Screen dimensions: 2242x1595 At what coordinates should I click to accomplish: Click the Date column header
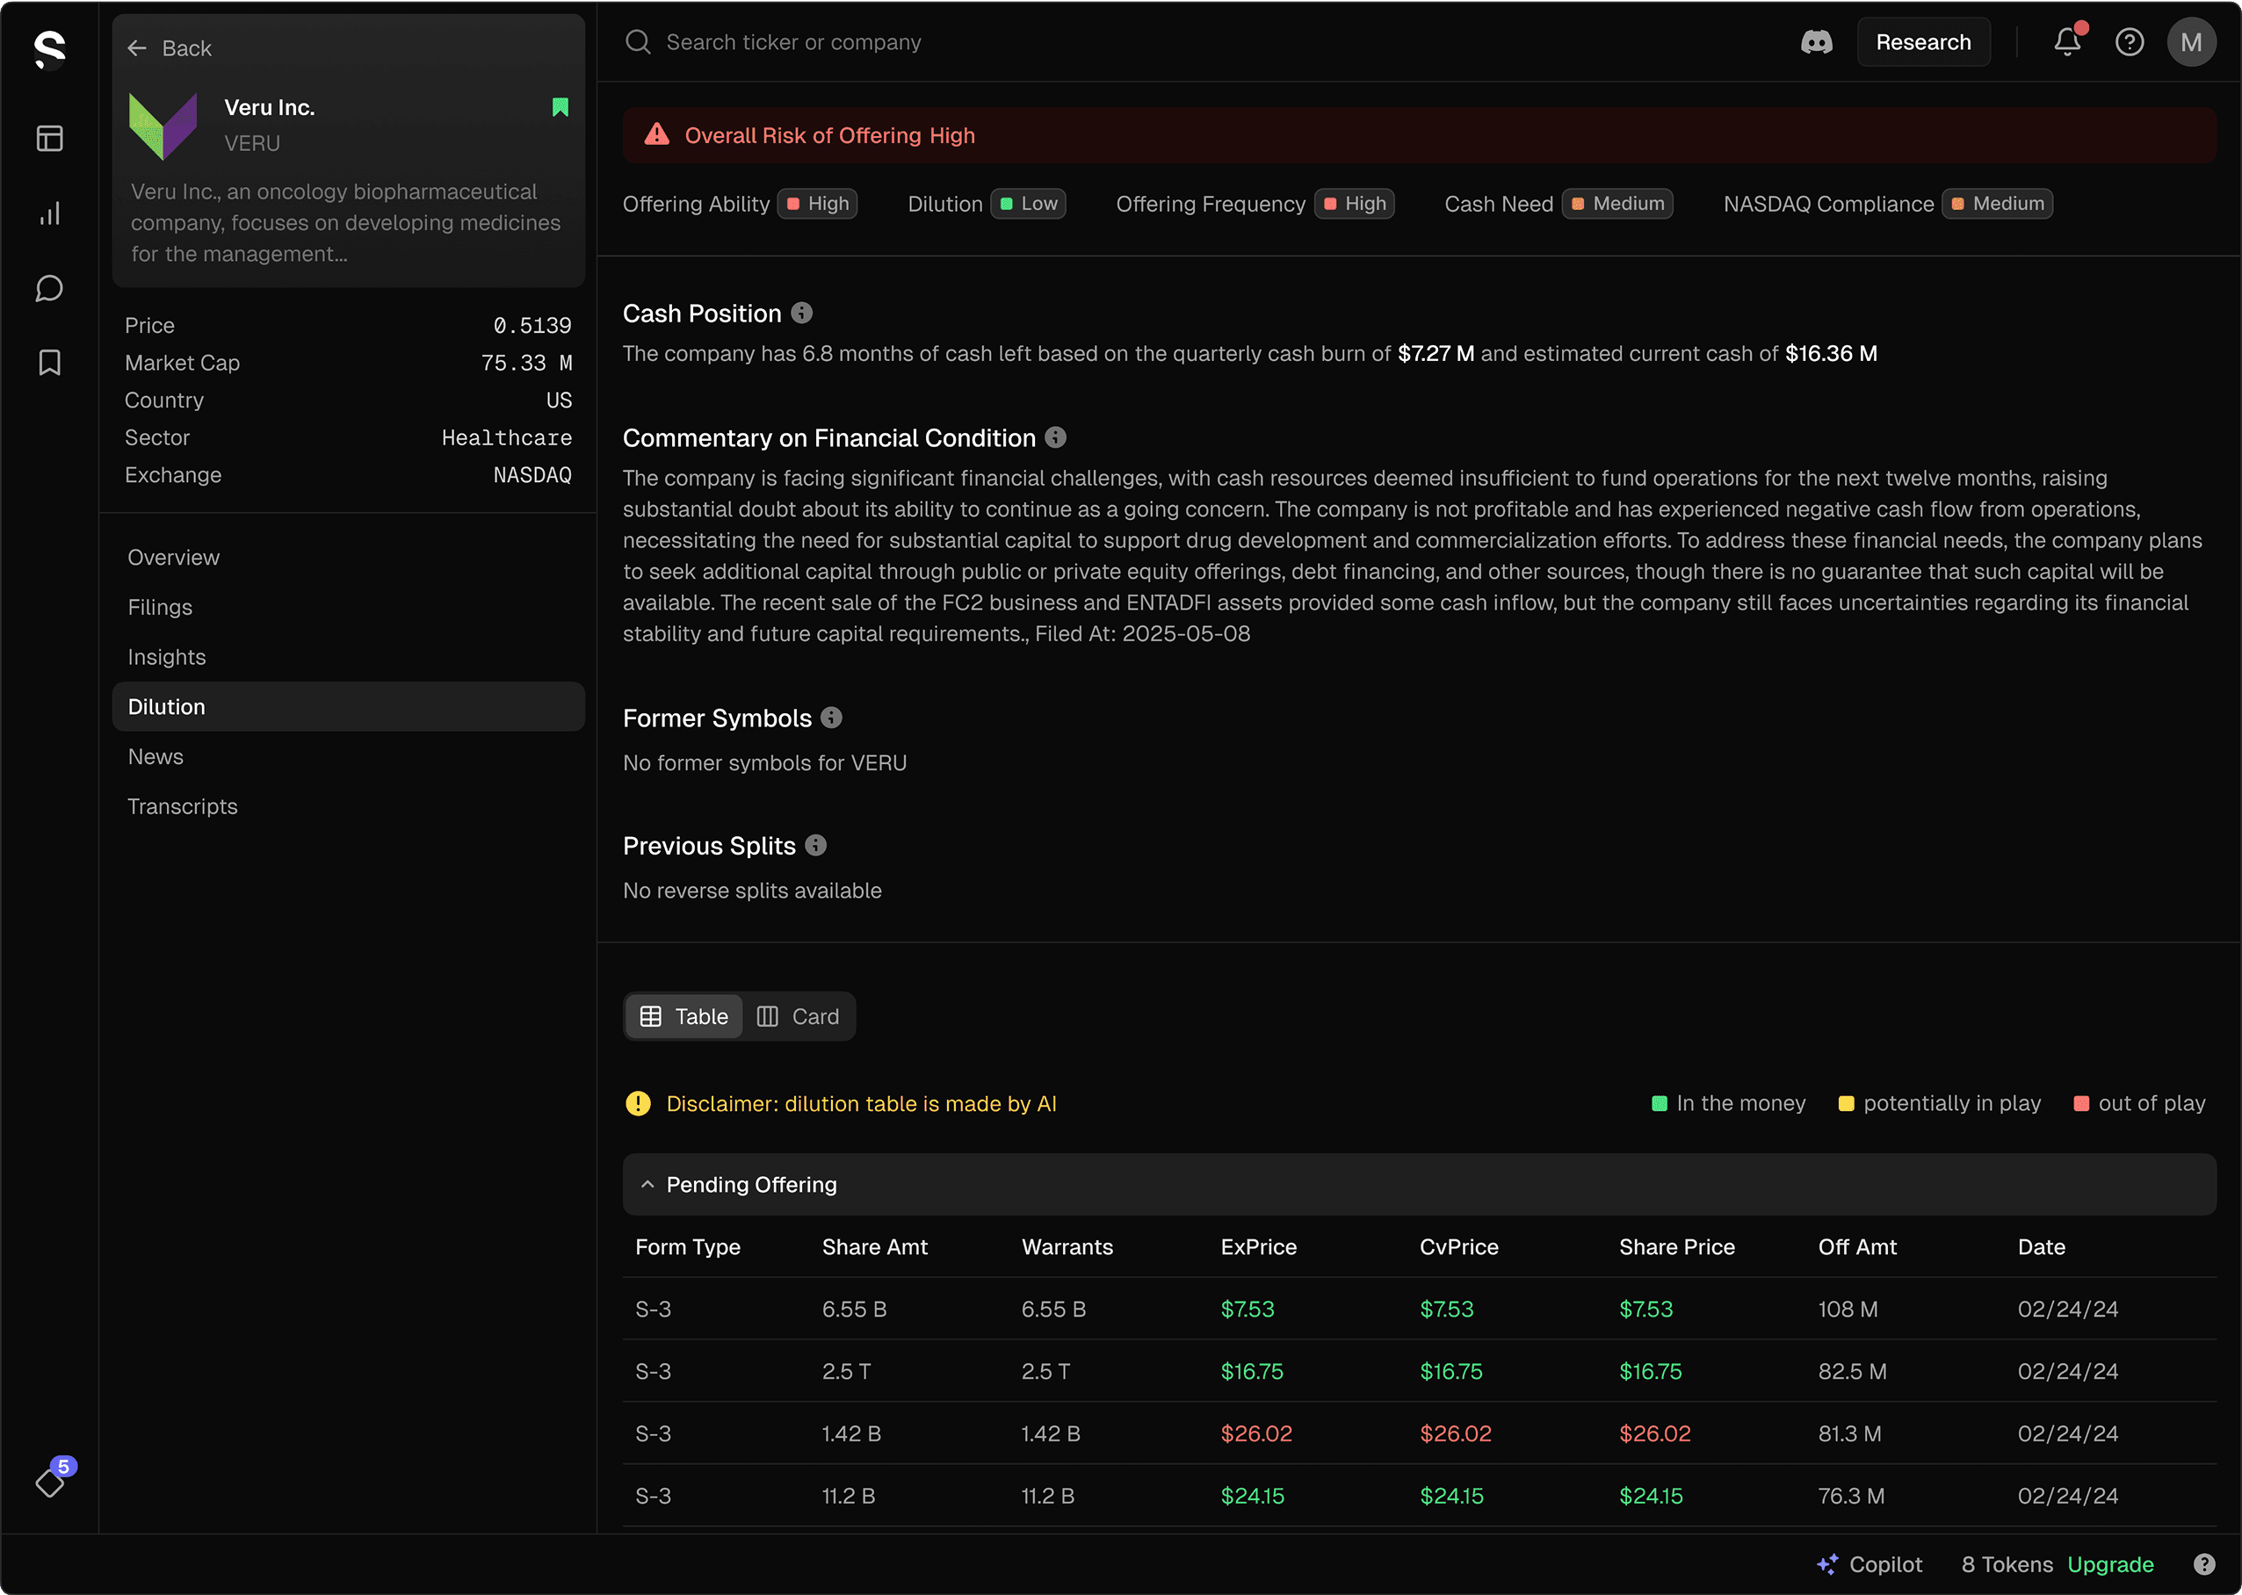(2041, 1247)
